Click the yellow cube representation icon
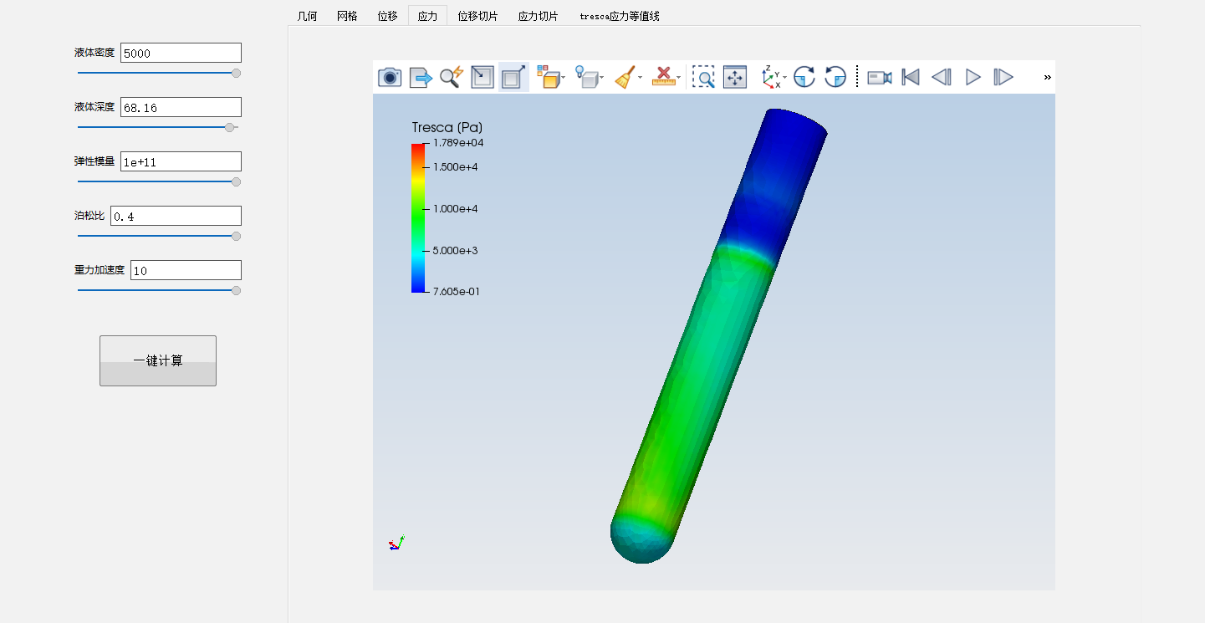This screenshot has height=623, width=1205. coord(547,77)
